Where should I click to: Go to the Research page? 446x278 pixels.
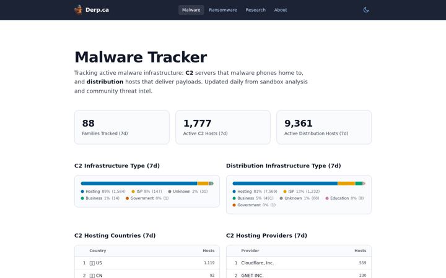pos(256,10)
